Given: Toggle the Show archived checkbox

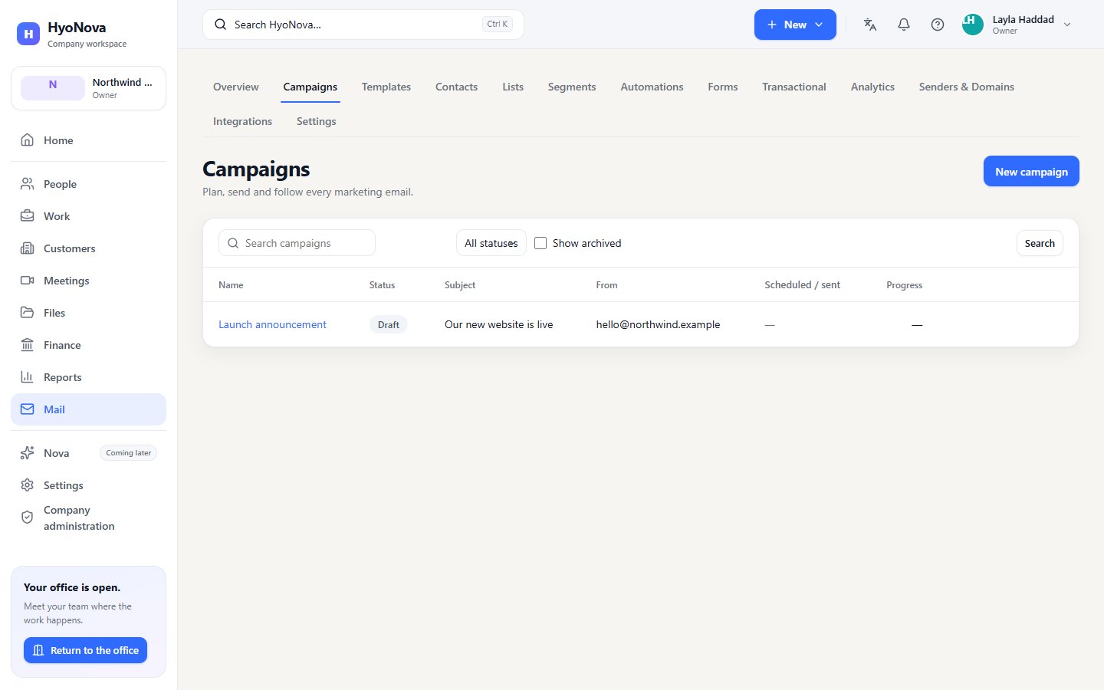Looking at the screenshot, I should (540, 243).
